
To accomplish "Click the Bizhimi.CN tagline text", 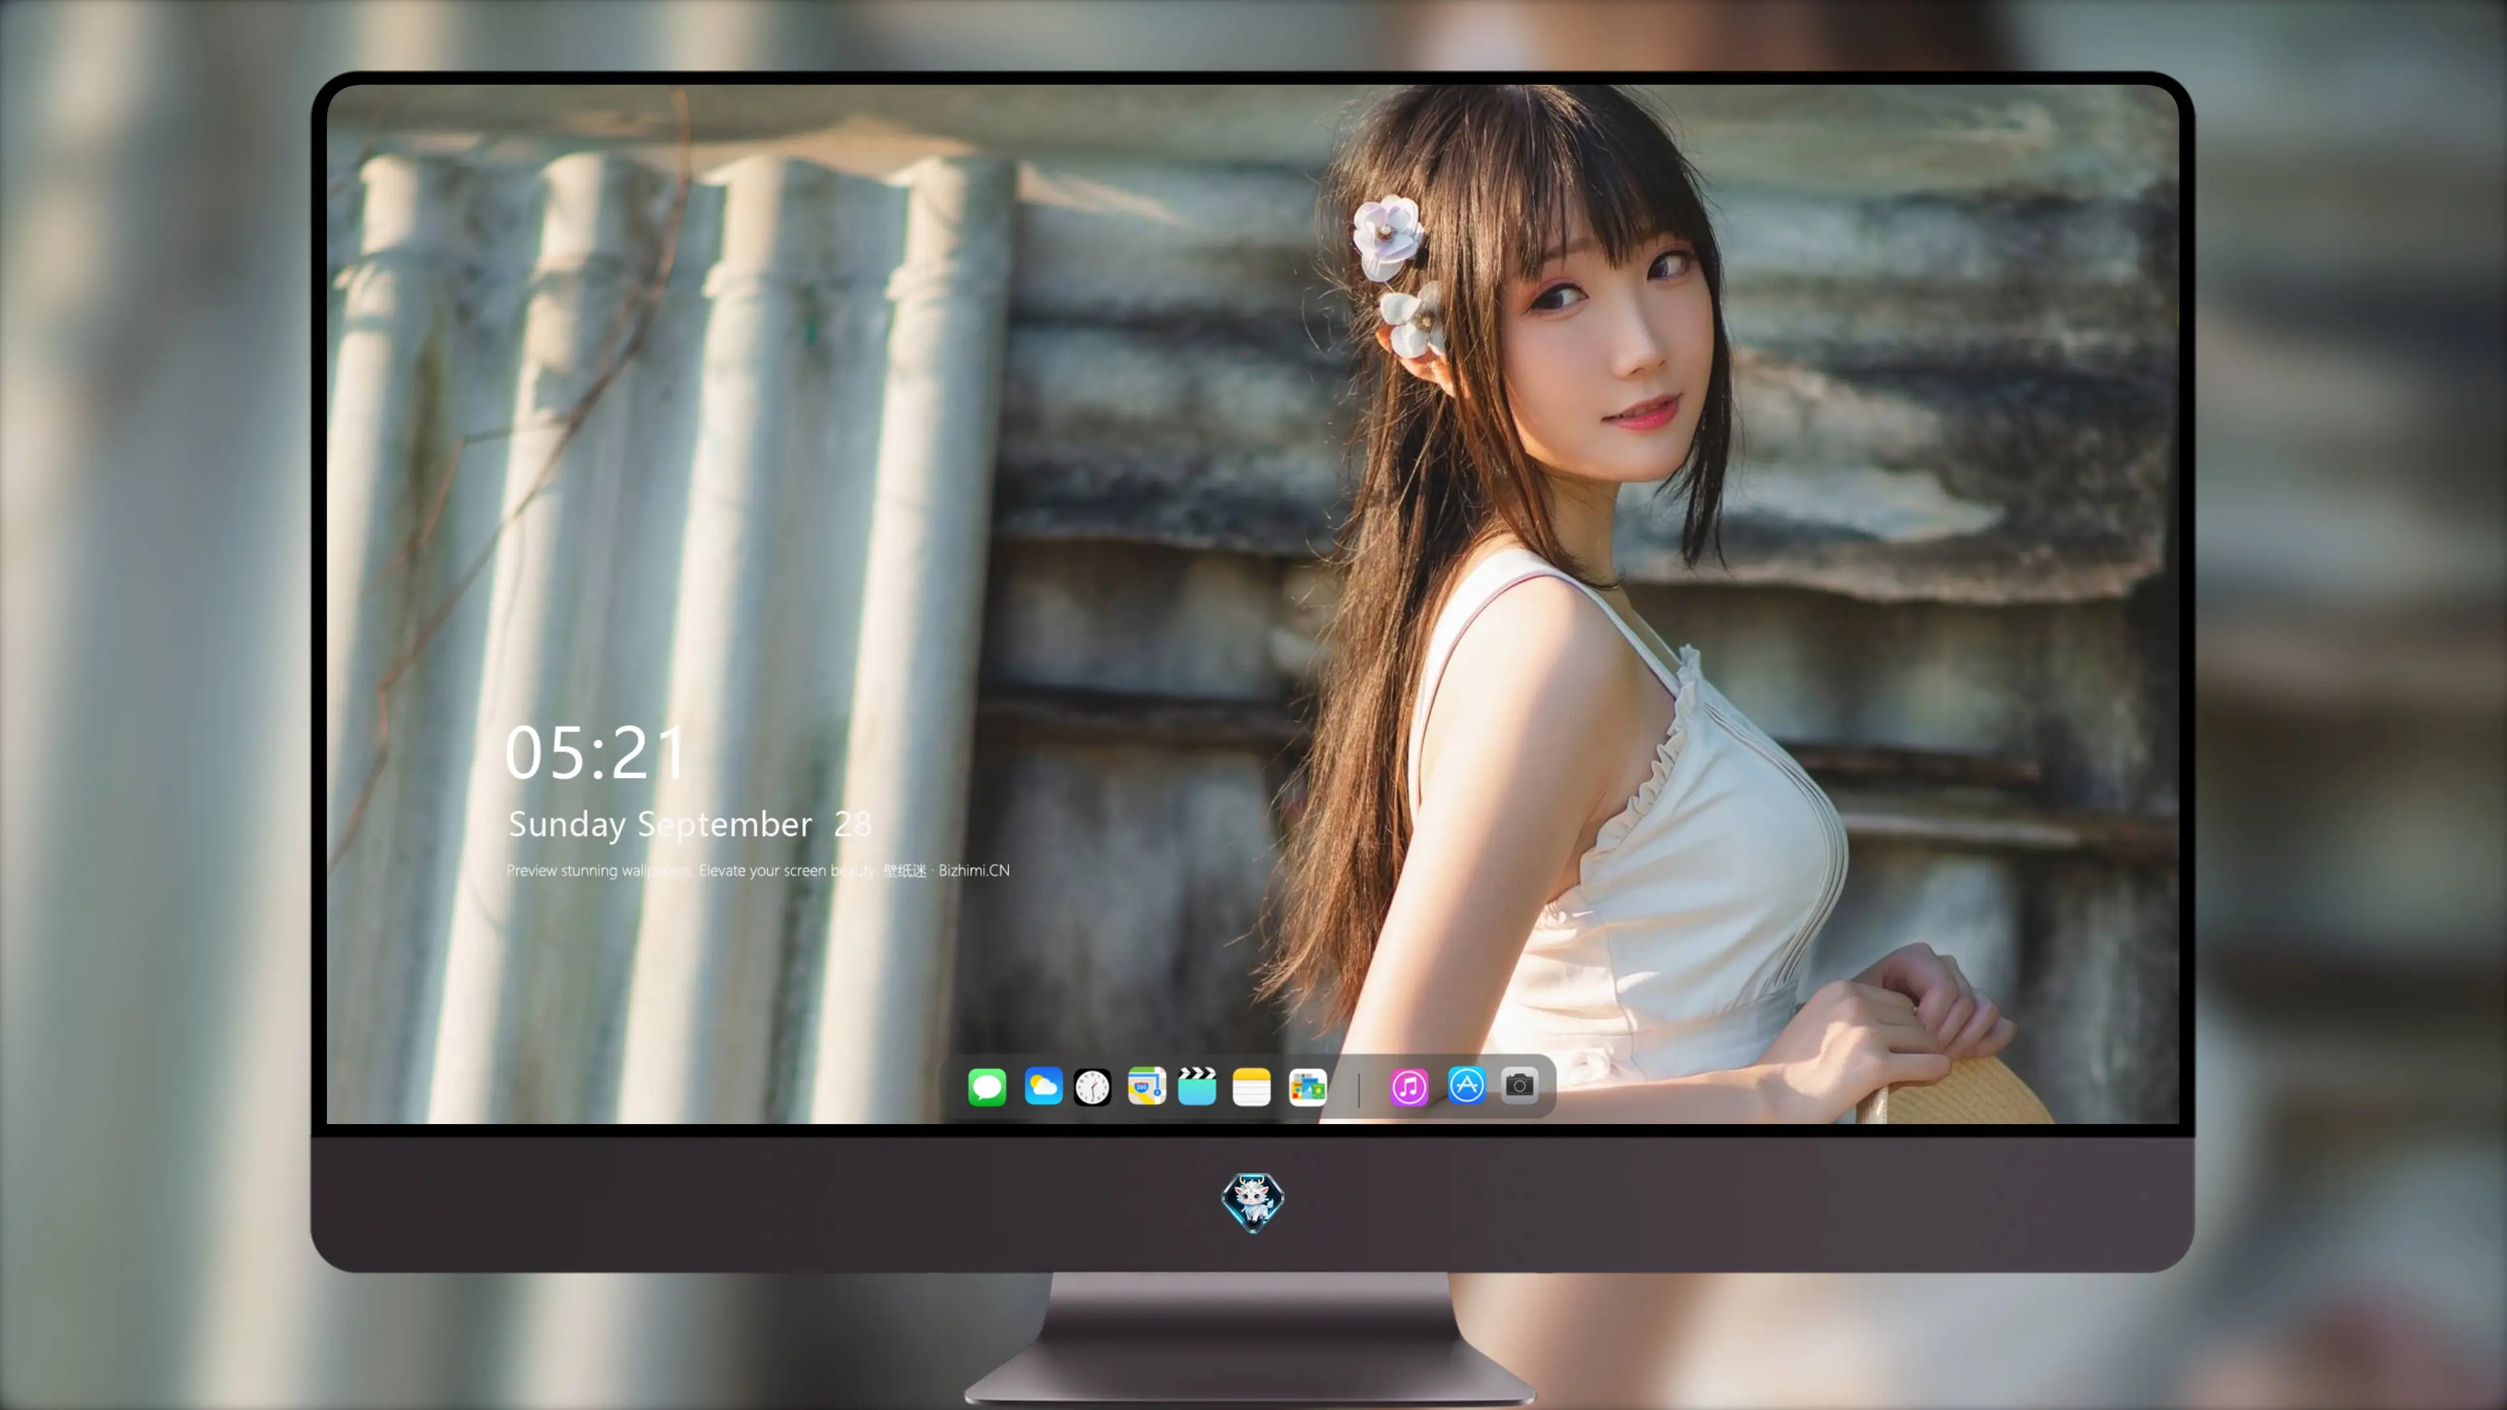I will point(758,870).
